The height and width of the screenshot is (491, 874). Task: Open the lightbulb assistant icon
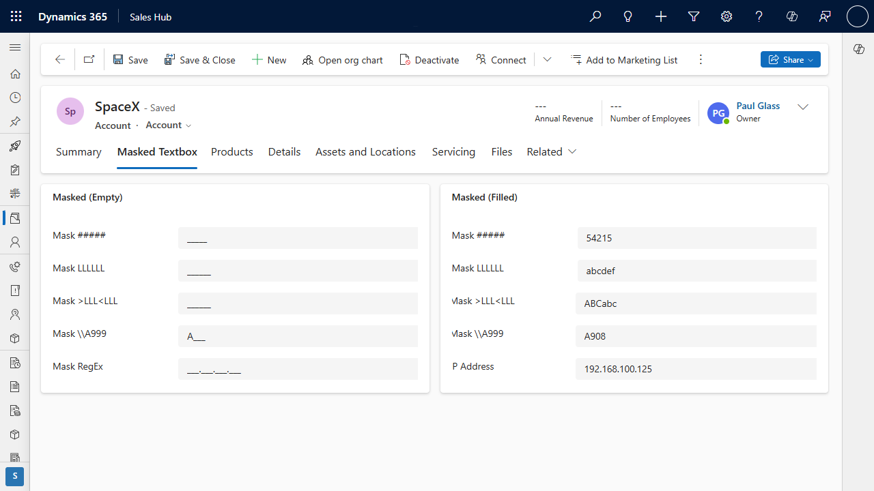click(628, 16)
